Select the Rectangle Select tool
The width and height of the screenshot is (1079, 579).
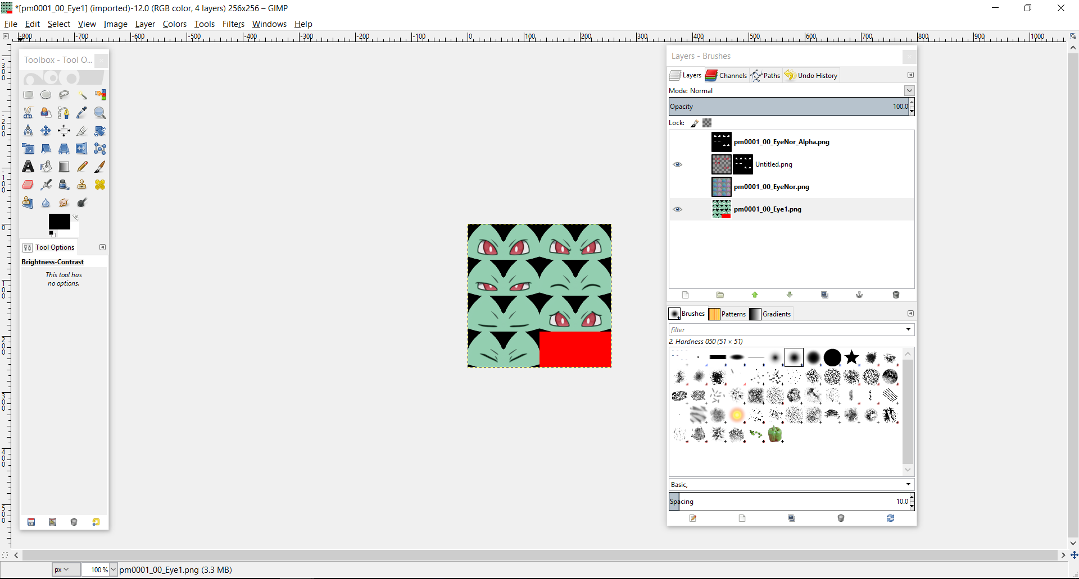pyautogui.click(x=28, y=95)
